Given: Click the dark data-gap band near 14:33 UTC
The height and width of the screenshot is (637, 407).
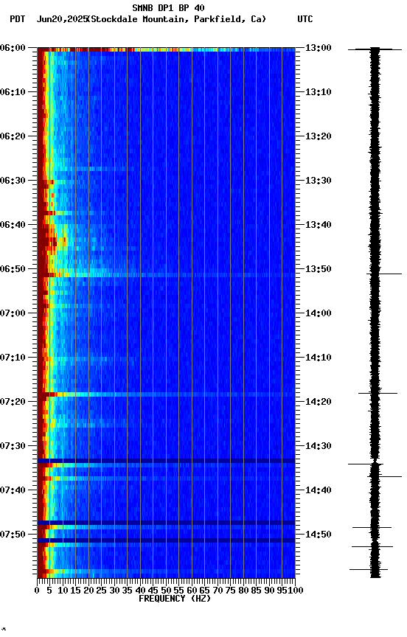Looking at the screenshot, I should pos(166,461).
